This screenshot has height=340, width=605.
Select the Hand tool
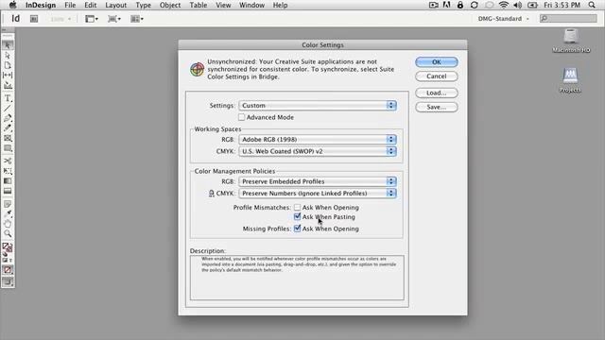(x=8, y=224)
